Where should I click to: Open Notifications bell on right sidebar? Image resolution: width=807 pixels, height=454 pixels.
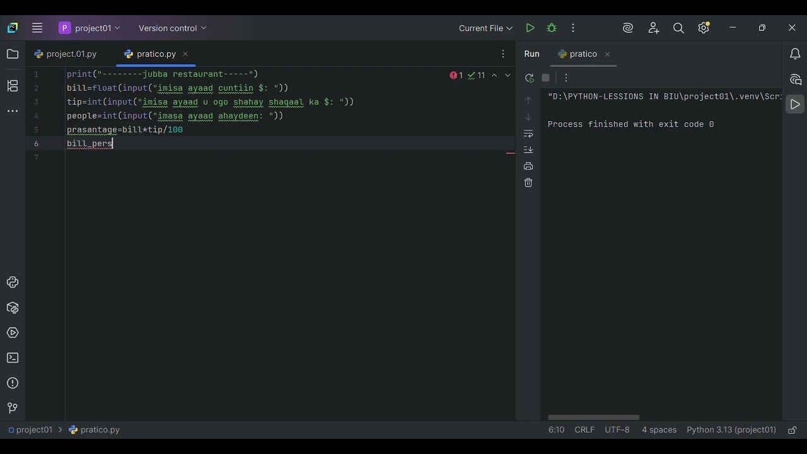[795, 54]
